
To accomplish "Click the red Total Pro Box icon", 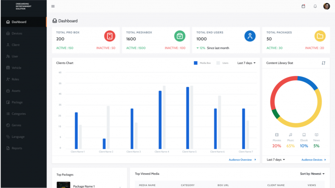I will [x=110, y=36].
